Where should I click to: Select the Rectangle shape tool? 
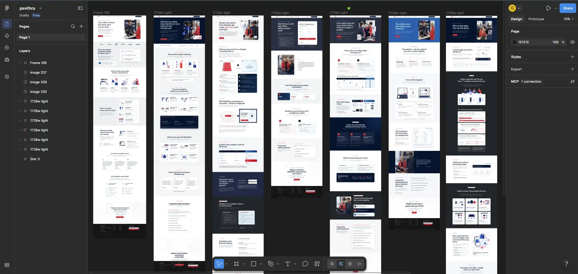click(x=254, y=264)
